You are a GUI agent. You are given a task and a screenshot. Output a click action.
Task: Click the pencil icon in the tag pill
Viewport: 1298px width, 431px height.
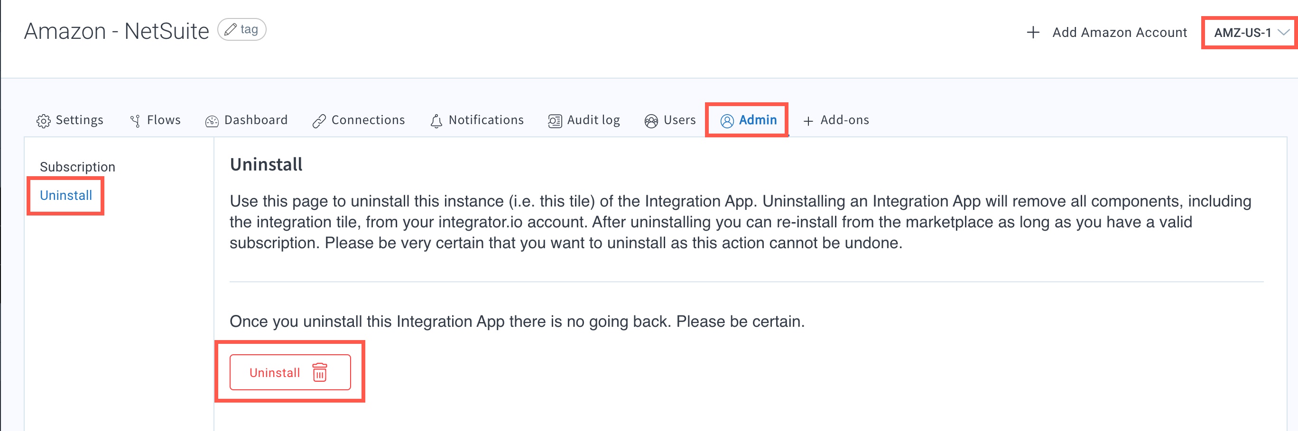[230, 30]
